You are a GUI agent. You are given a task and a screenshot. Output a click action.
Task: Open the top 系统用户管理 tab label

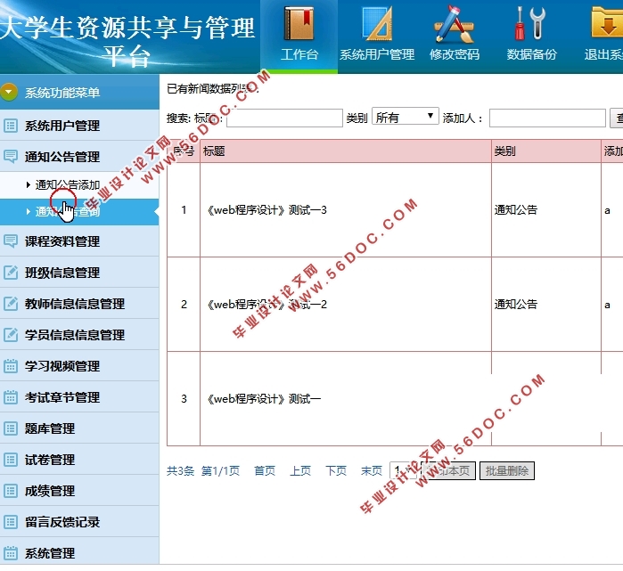(x=377, y=54)
